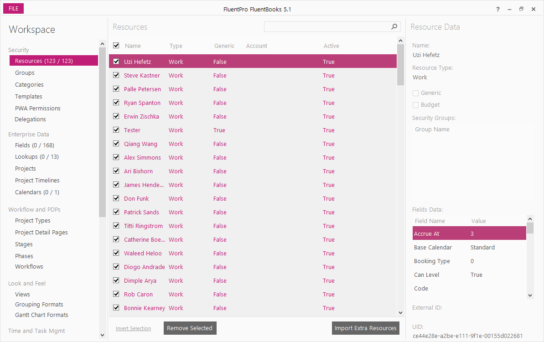Open Views under Look and Feel

click(x=22, y=294)
